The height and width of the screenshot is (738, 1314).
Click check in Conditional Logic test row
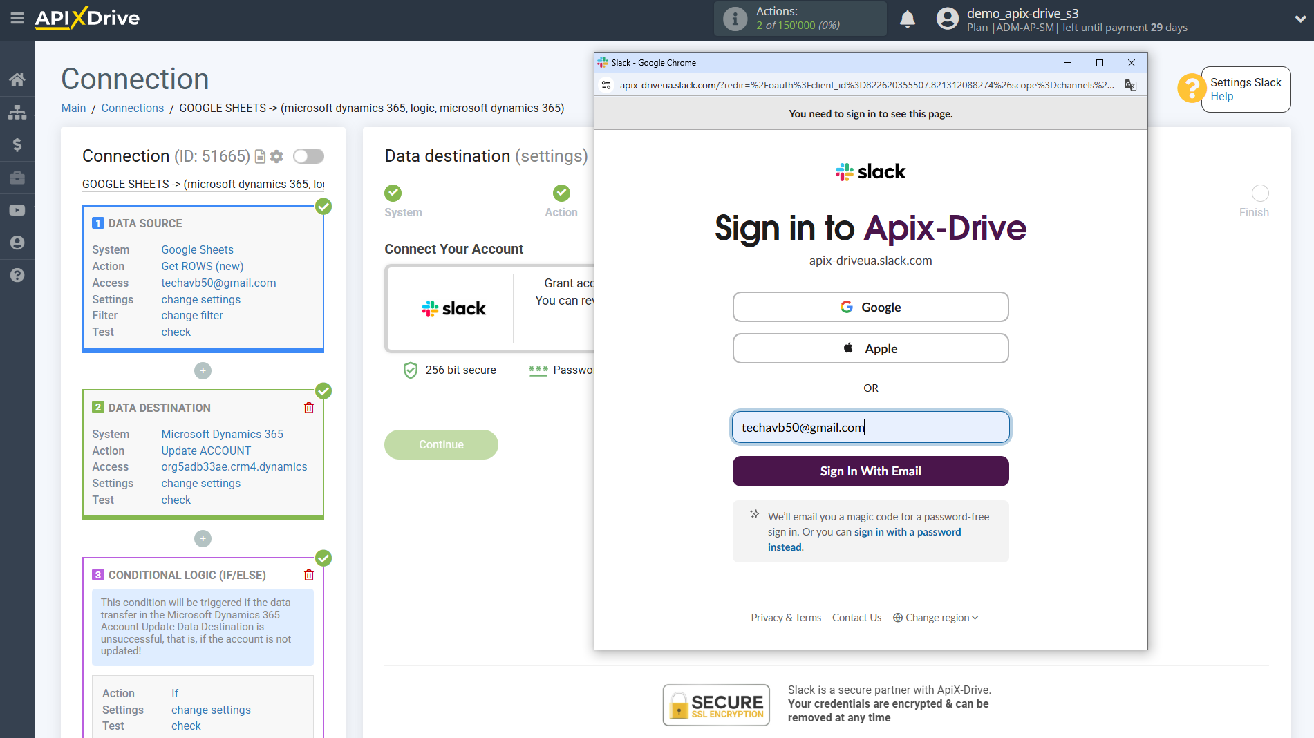(x=187, y=726)
